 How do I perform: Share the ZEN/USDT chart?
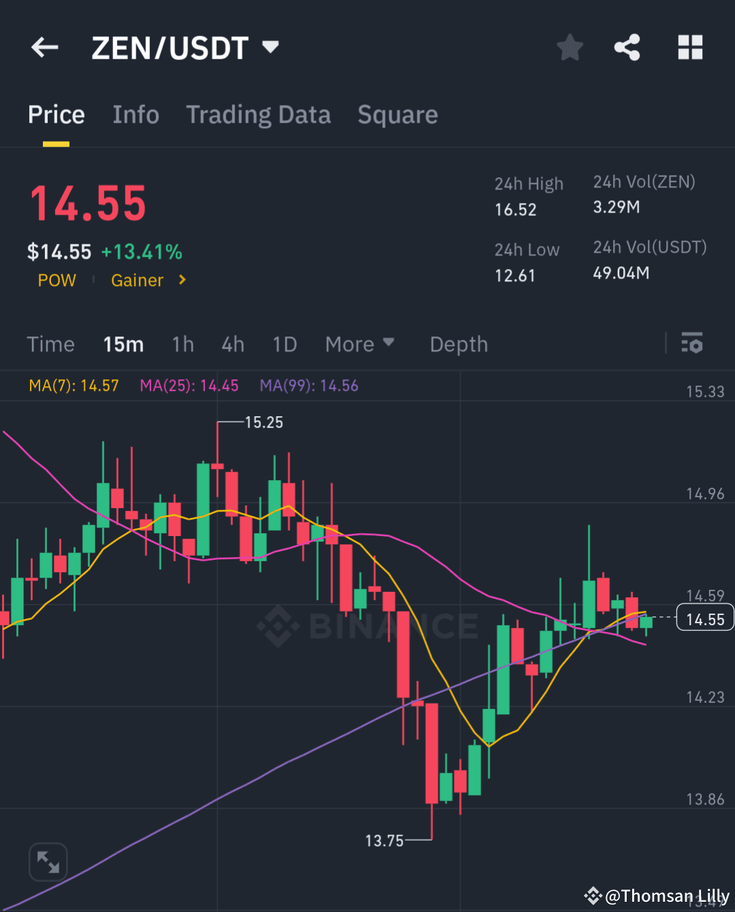click(627, 47)
